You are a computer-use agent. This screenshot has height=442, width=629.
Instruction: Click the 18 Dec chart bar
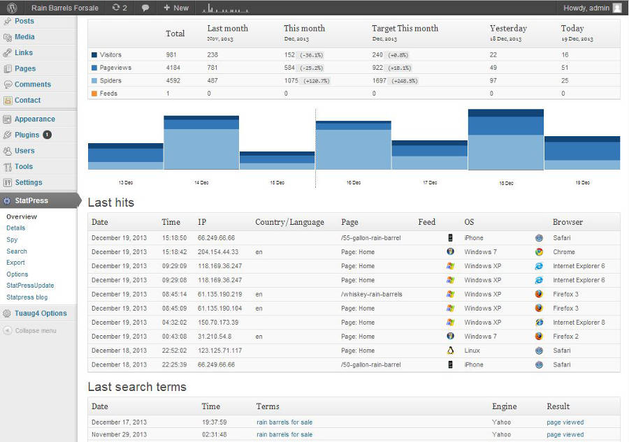(x=506, y=140)
